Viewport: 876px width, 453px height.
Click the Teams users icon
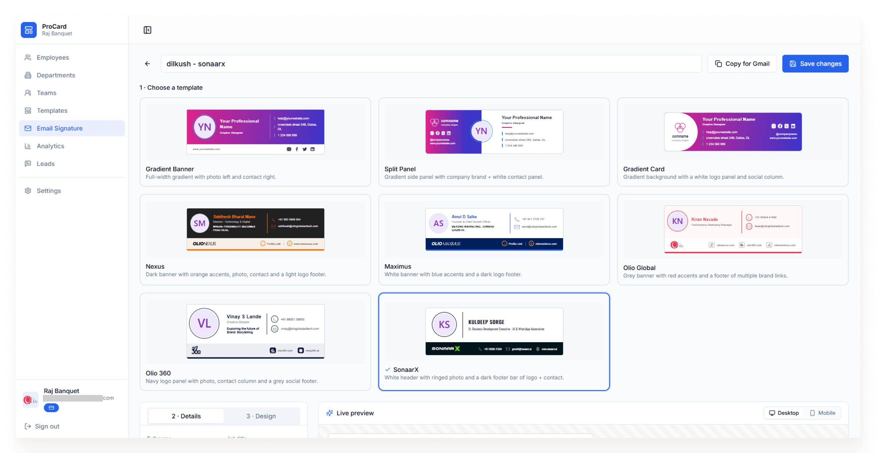click(x=28, y=93)
